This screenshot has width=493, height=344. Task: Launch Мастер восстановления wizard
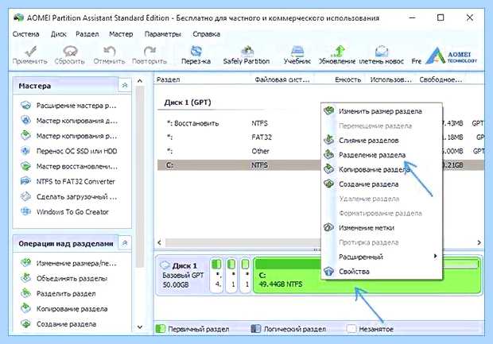click(x=76, y=166)
